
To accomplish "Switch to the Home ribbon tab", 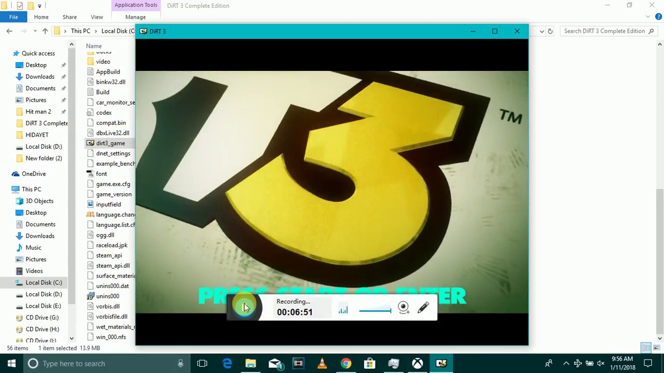I will pyautogui.click(x=41, y=17).
